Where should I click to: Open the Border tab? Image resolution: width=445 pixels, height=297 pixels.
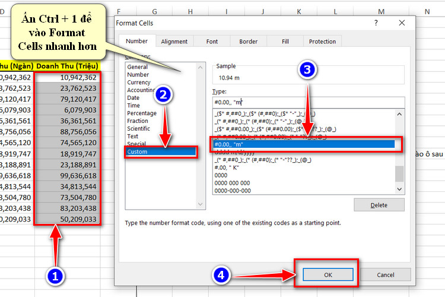(249, 42)
